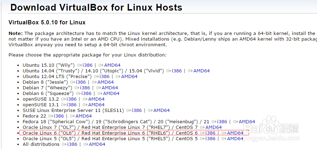
Task: Click "Please choose the appropriate package" line
Action: tap(87, 55)
